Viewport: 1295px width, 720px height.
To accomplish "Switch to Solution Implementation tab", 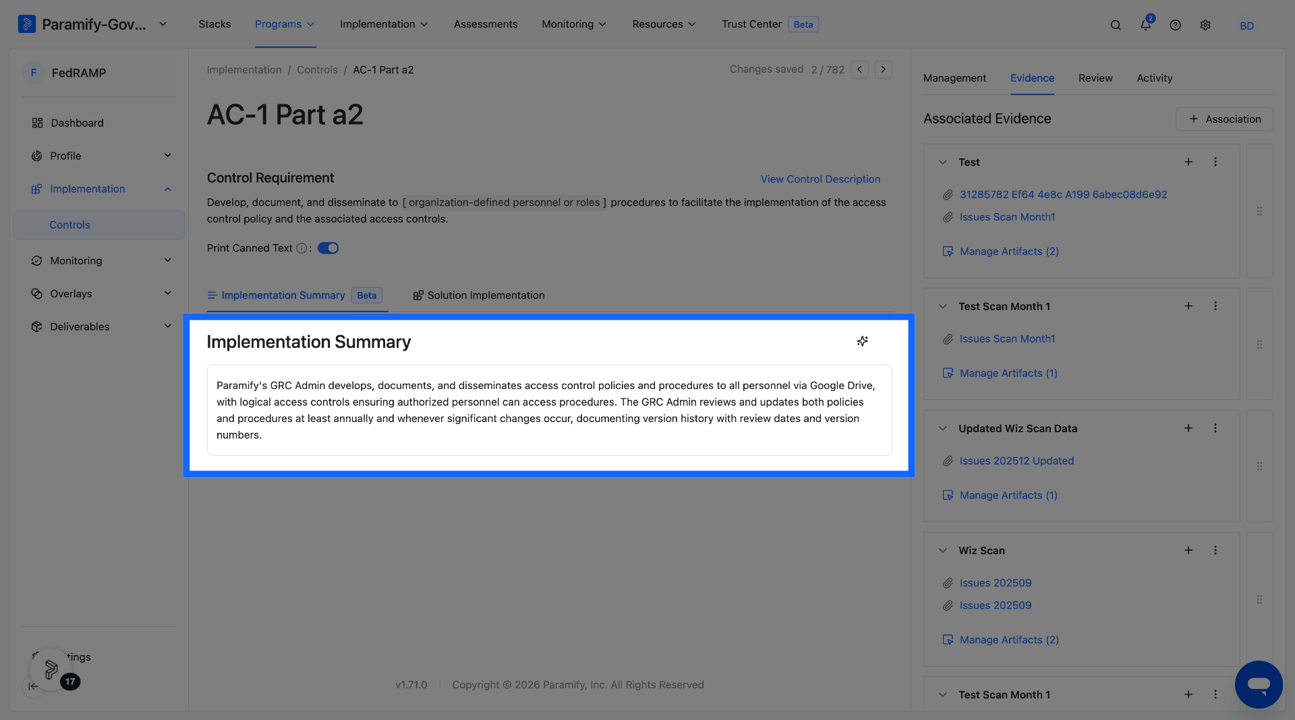I will tap(479, 295).
